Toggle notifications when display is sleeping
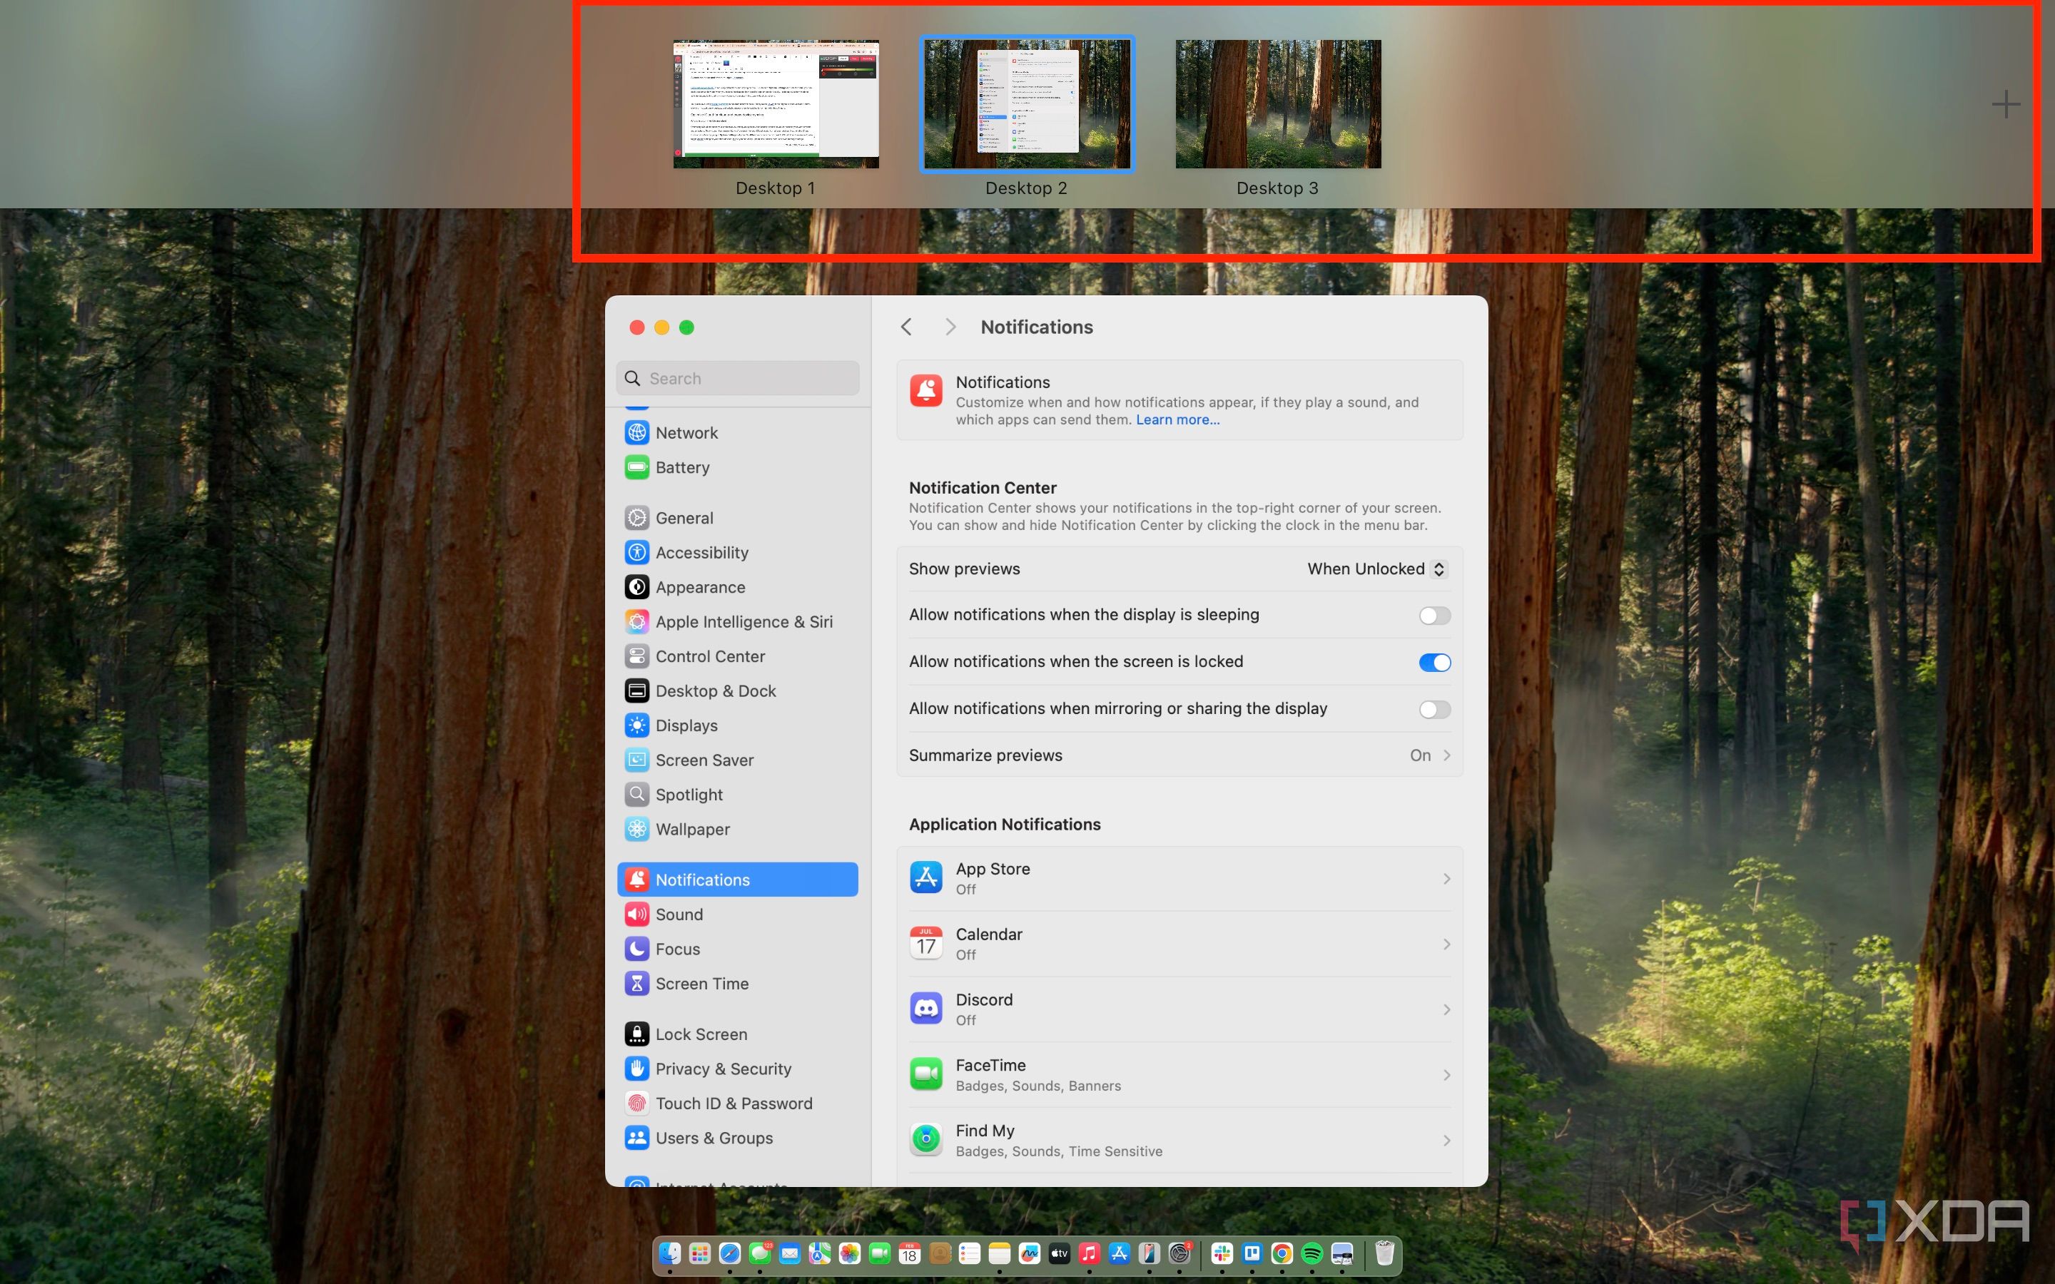The height and width of the screenshot is (1284, 2055). (1434, 615)
